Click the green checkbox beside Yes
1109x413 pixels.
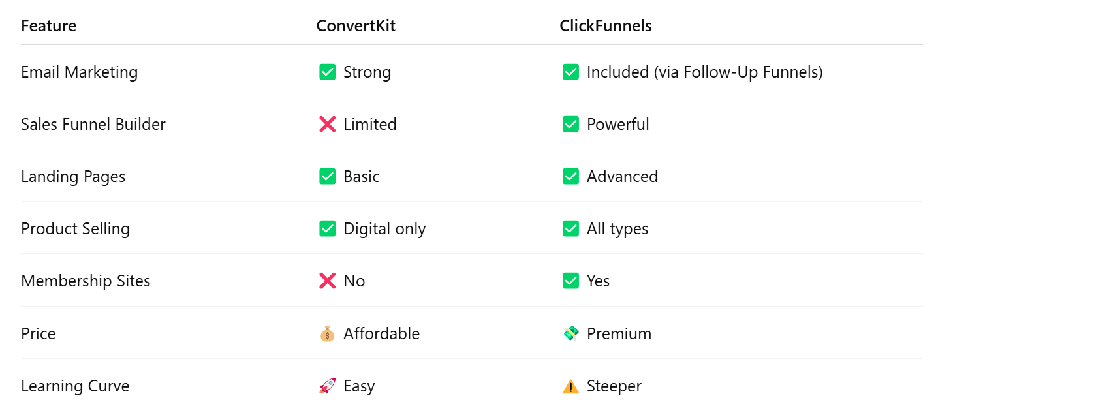[571, 281]
